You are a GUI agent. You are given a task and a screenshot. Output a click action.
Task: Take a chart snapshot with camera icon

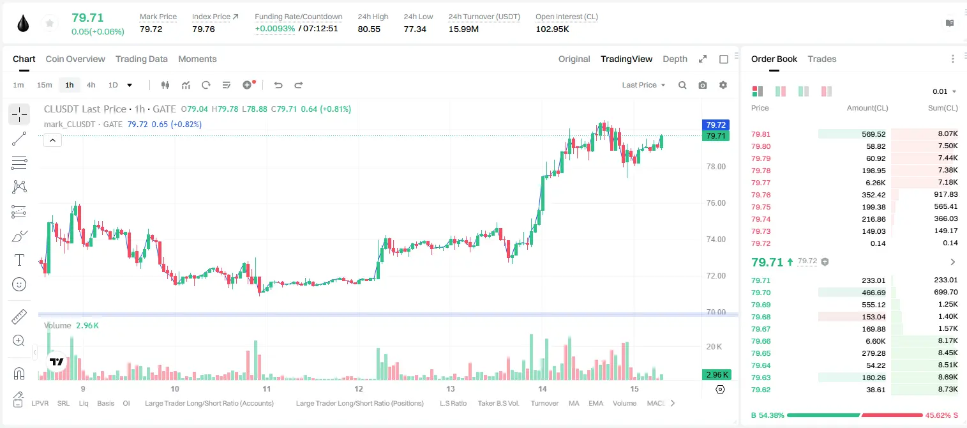click(x=703, y=85)
